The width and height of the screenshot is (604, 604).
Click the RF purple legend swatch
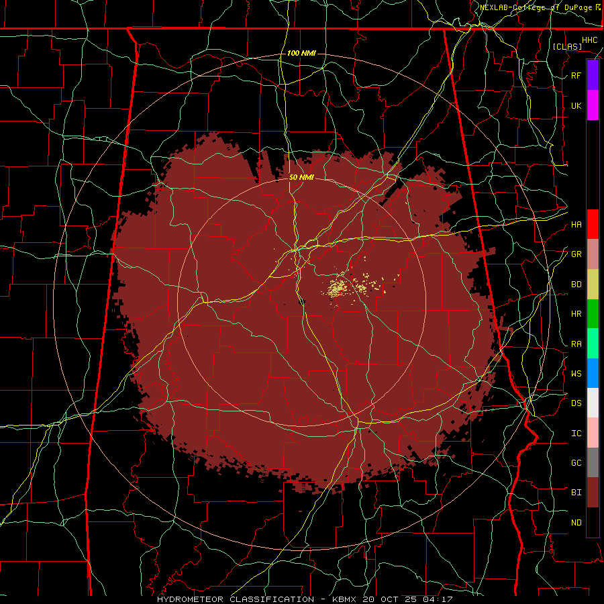[593, 75]
